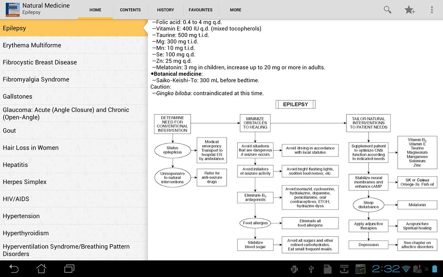
Task: Open HIV/AIDS topic
Action: [74, 199]
